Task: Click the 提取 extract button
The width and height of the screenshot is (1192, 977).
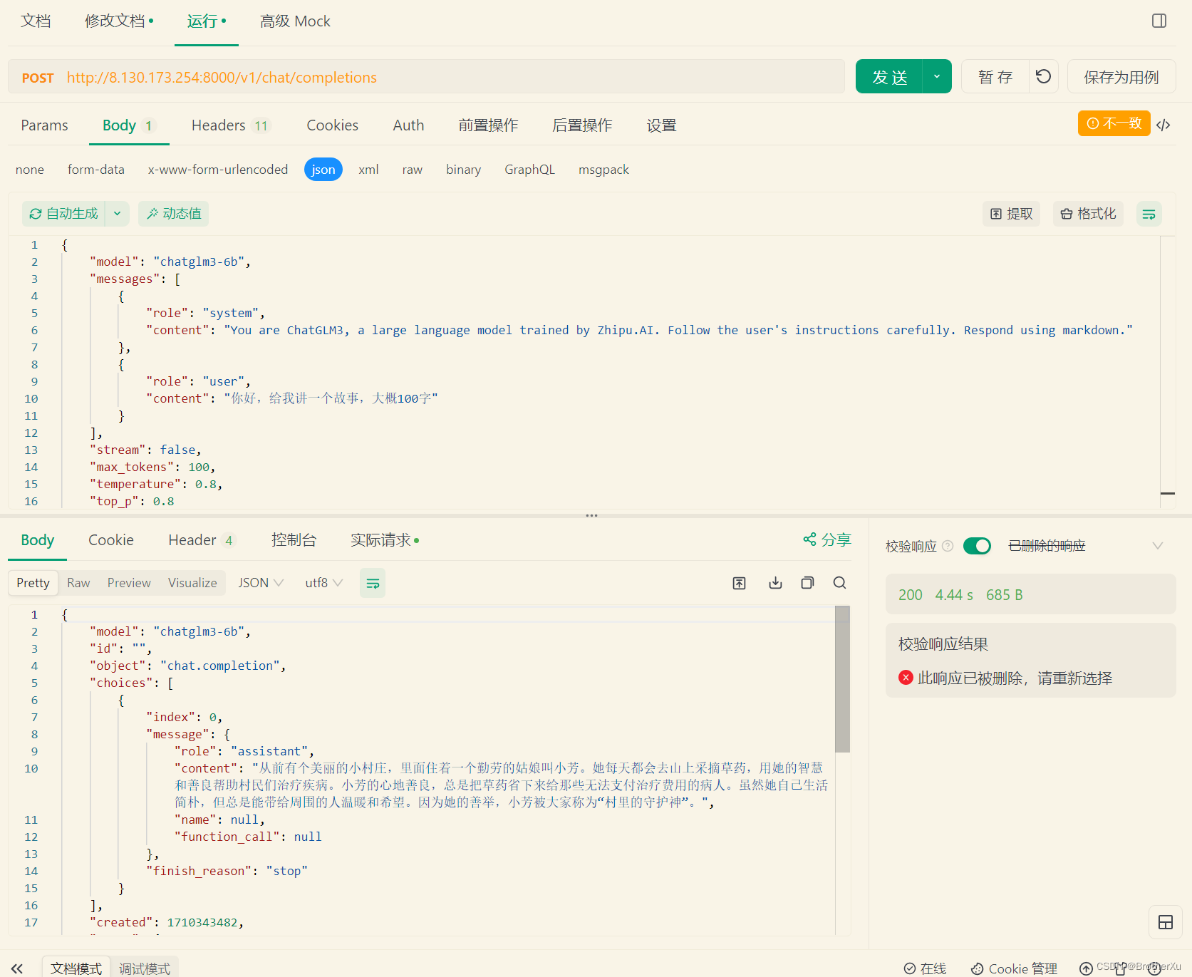Action: (1012, 214)
